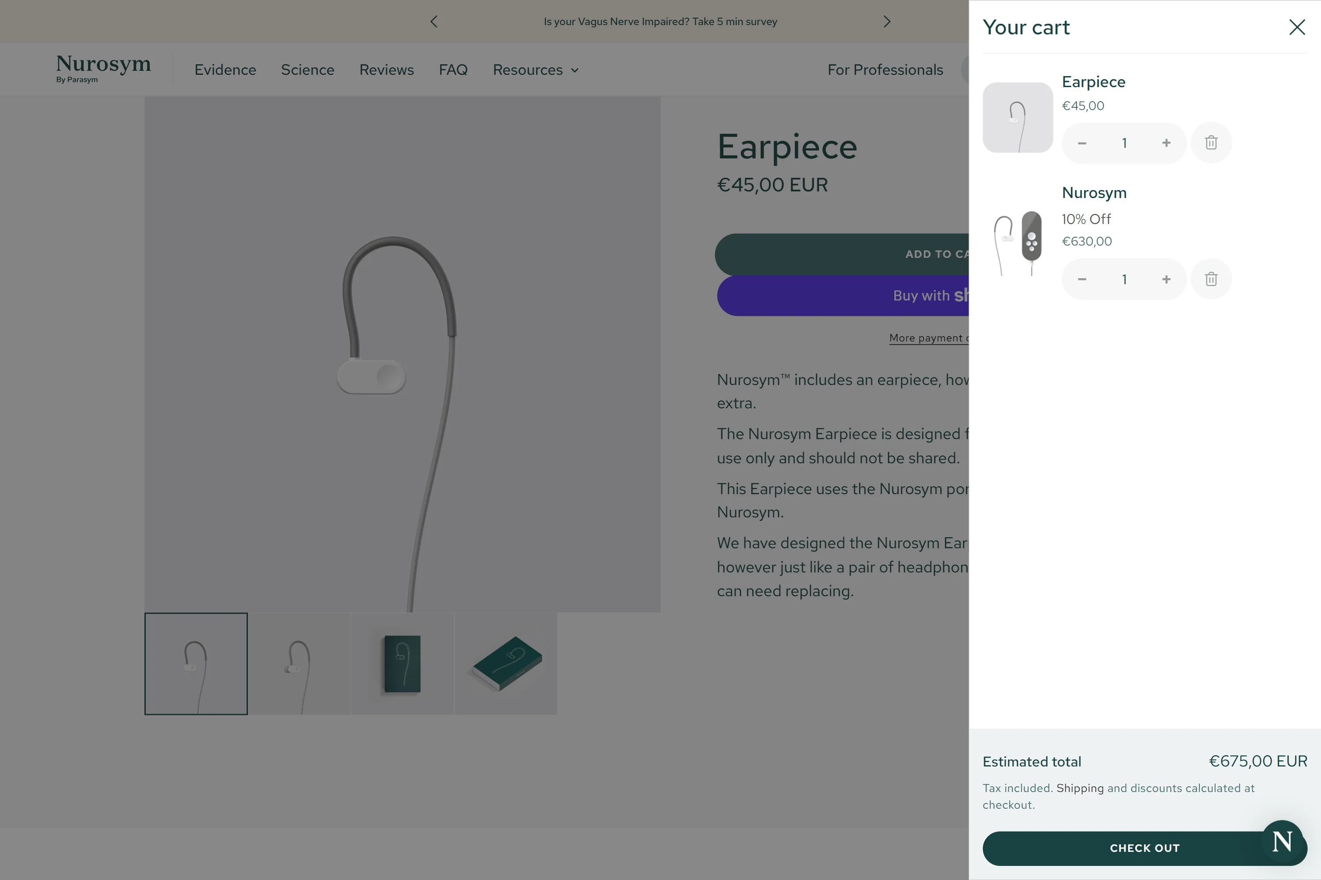1321x880 pixels.
Task: Show the next announcement with right arrow
Action: tap(887, 21)
